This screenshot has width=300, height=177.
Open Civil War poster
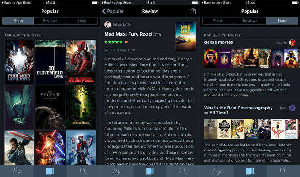coord(19,62)
